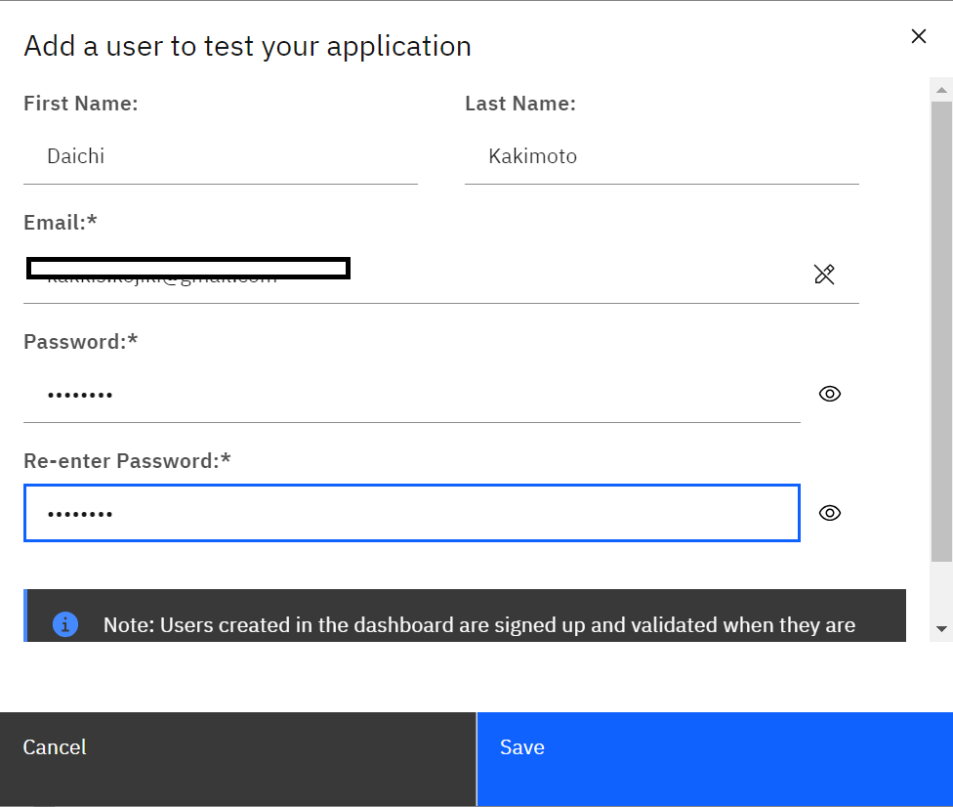Image resolution: width=953 pixels, height=807 pixels.
Task: Click the pencil icon beside the Email field
Action: point(824,275)
